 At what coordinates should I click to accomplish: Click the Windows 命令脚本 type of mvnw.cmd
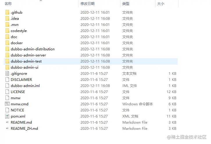137,104
